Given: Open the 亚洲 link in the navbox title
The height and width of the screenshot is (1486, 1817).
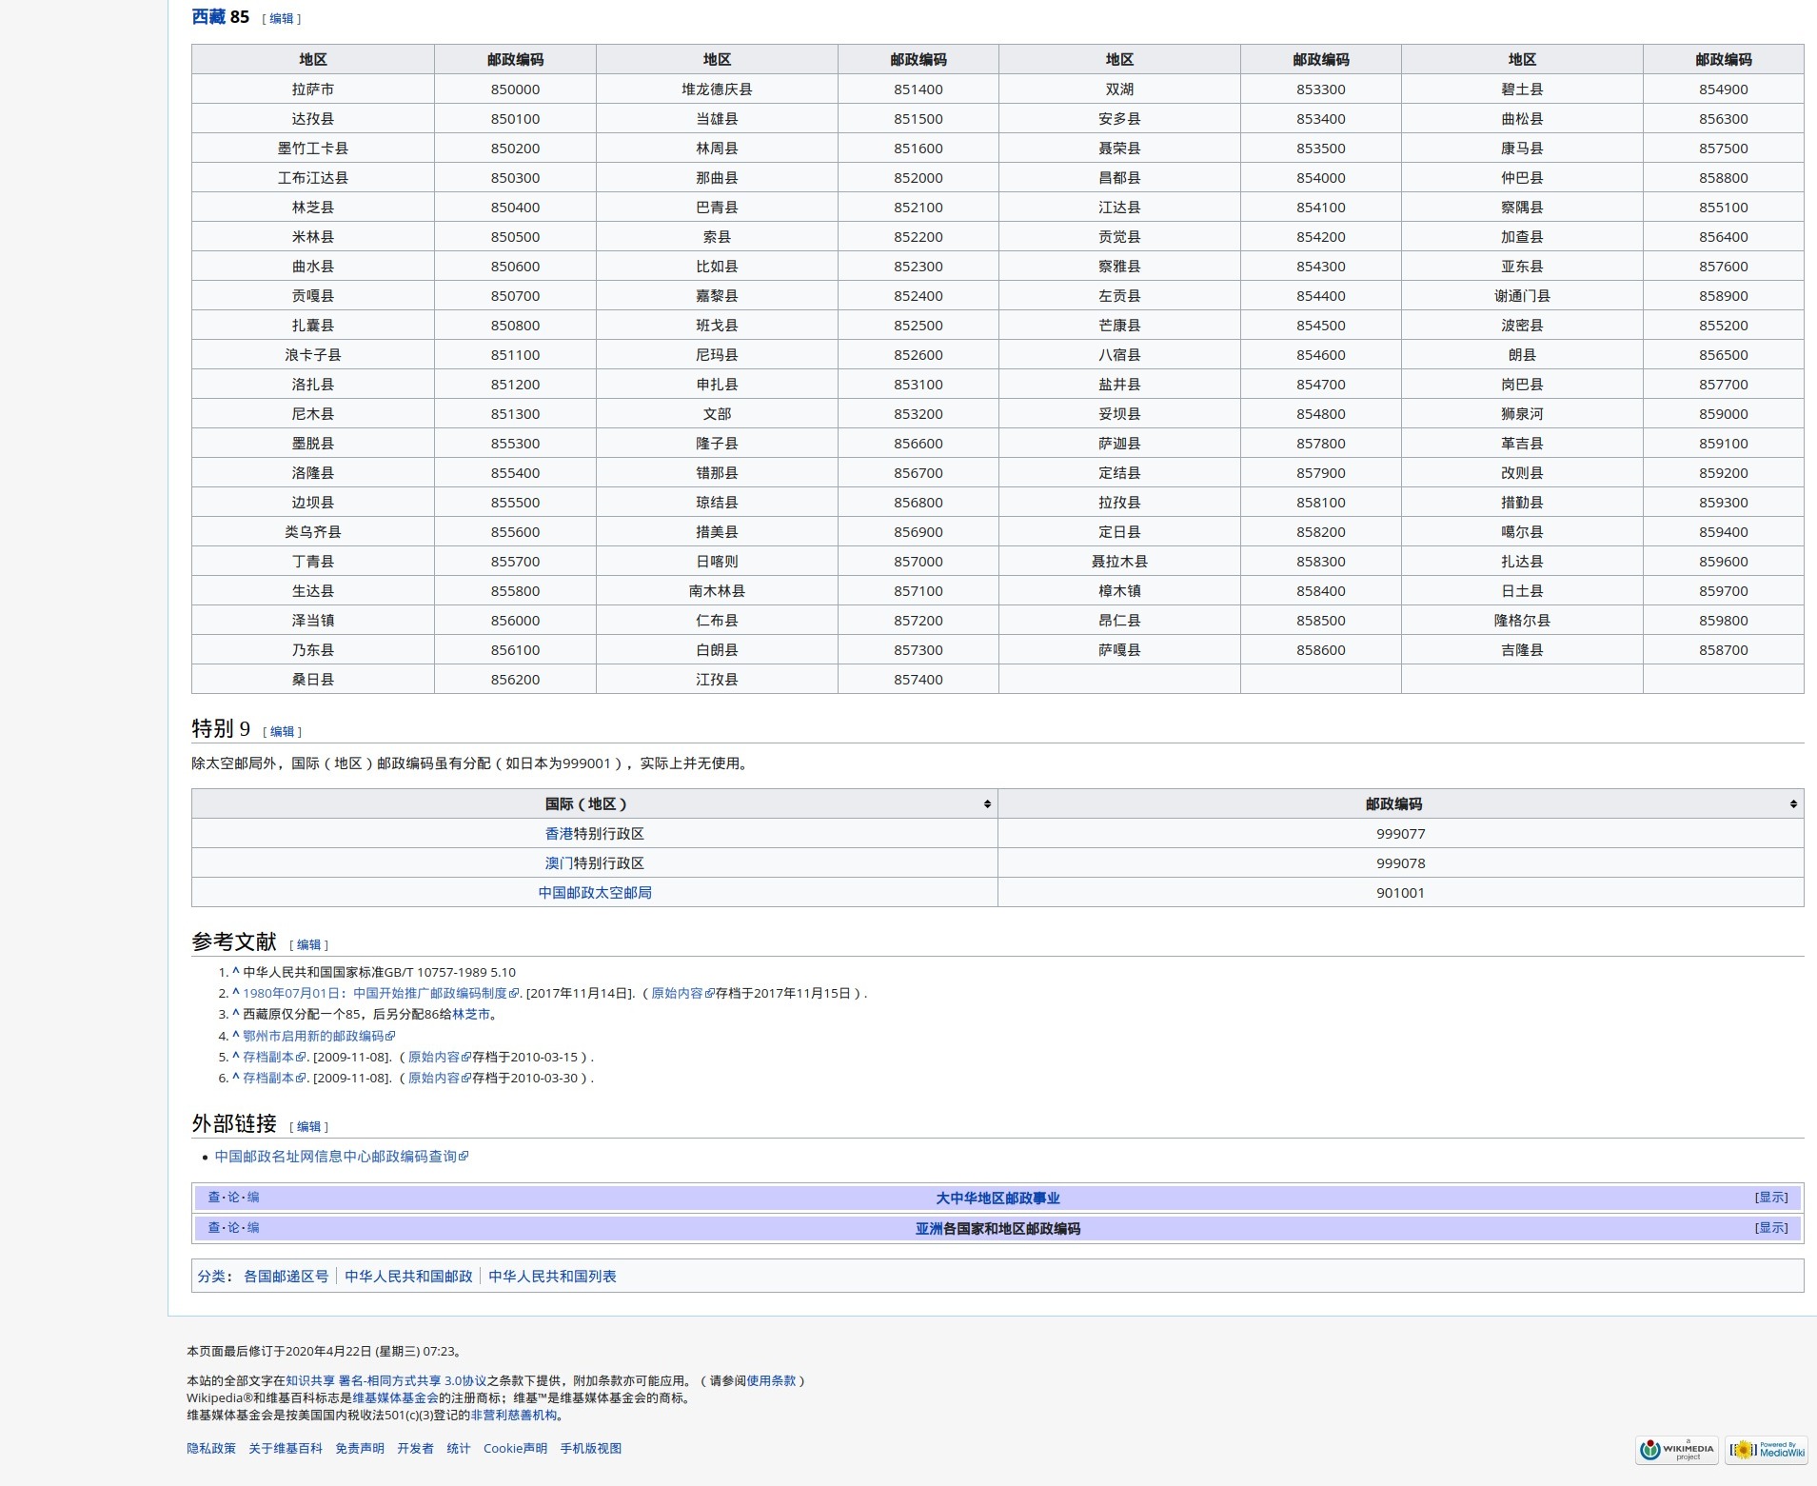Looking at the screenshot, I should 929,1229.
